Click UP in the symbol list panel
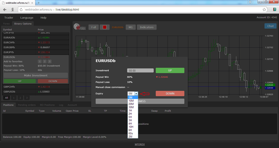The image size is (279, 148). 20,81
